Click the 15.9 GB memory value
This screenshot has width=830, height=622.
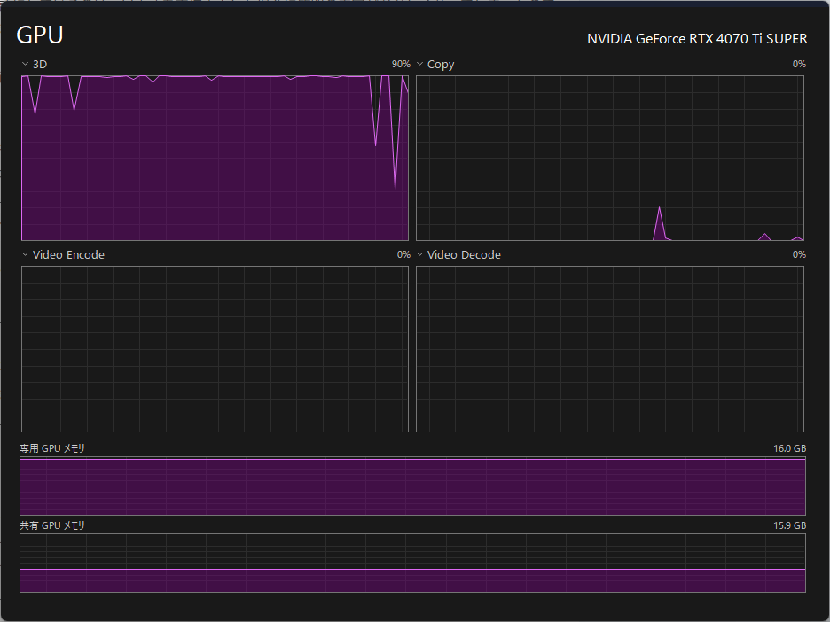pyautogui.click(x=790, y=525)
